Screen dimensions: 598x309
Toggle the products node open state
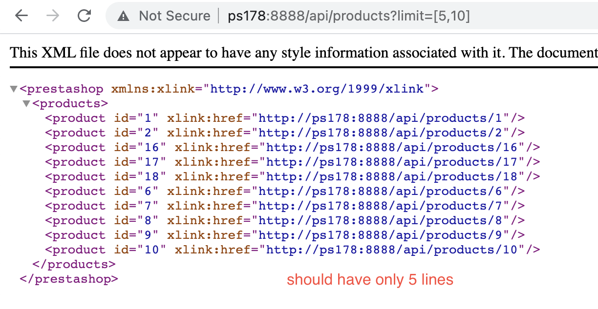click(x=27, y=103)
